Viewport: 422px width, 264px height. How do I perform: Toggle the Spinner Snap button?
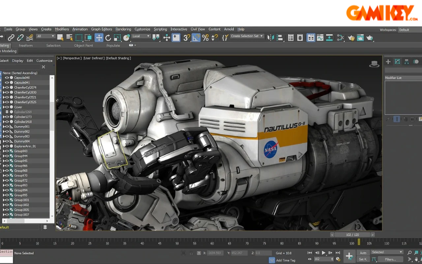(215, 37)
